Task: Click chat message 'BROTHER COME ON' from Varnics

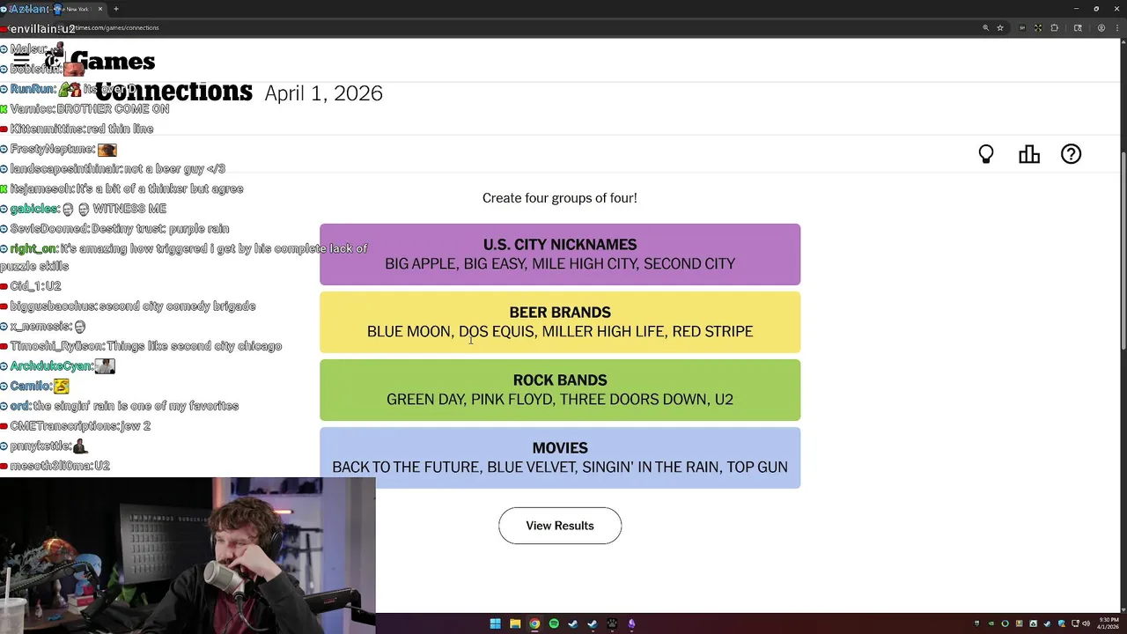Action: click(113, 109)
